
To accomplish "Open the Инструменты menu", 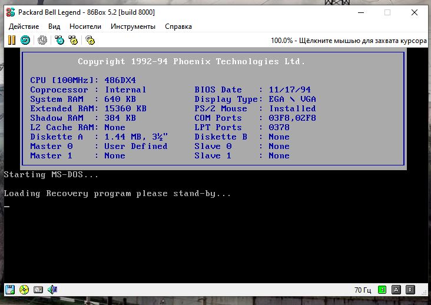I will (133, 26).
